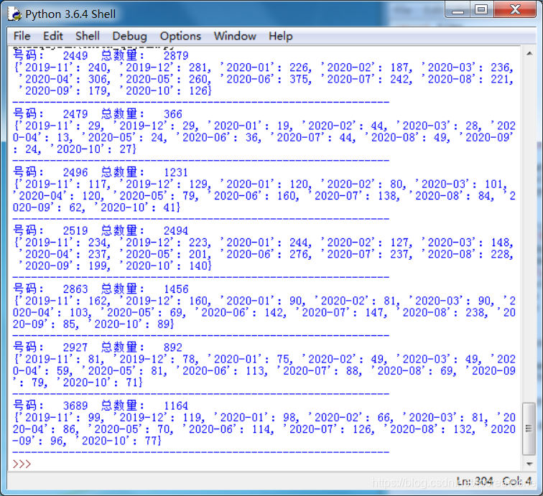The height and width of the screenshot is (496, 543).
Task: Click the number 3689 in output
Action: pyautogui.click(x=75, y=406)
